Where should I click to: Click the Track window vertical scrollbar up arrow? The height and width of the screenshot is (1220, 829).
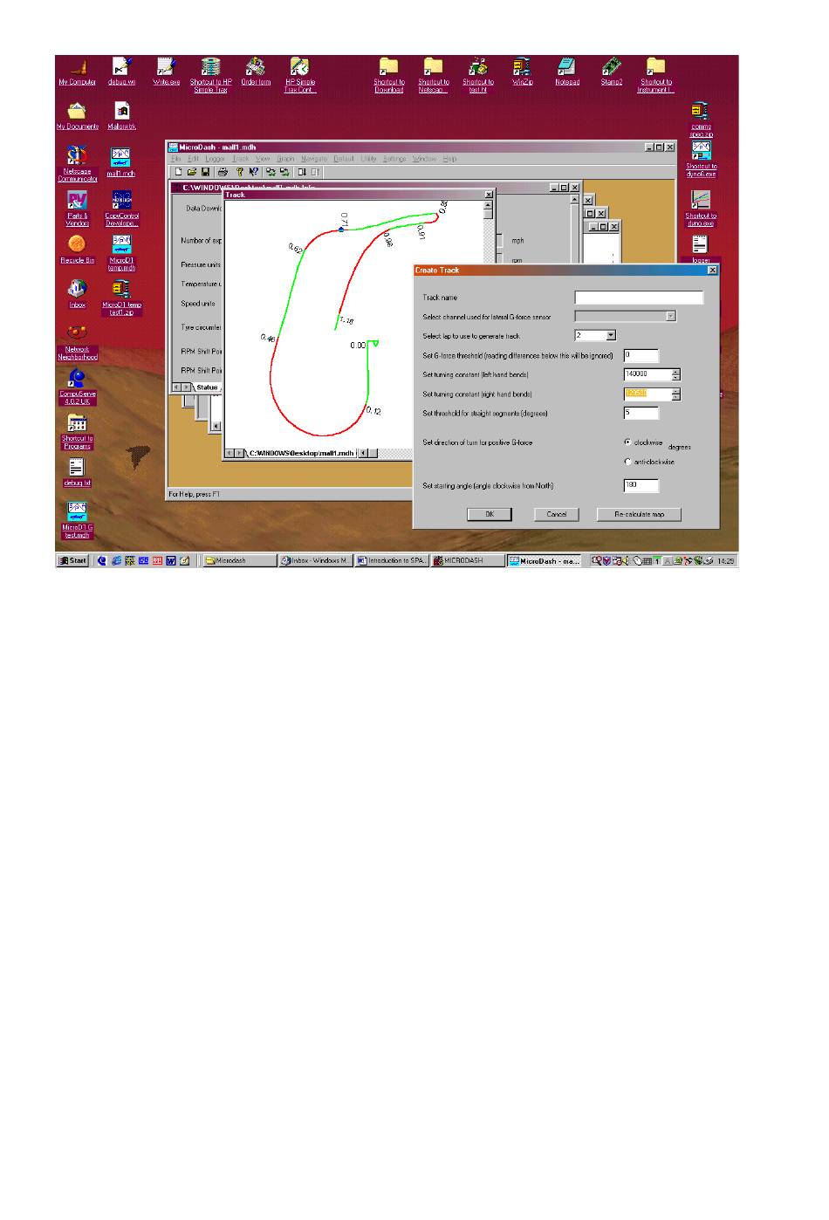point(489,205)
